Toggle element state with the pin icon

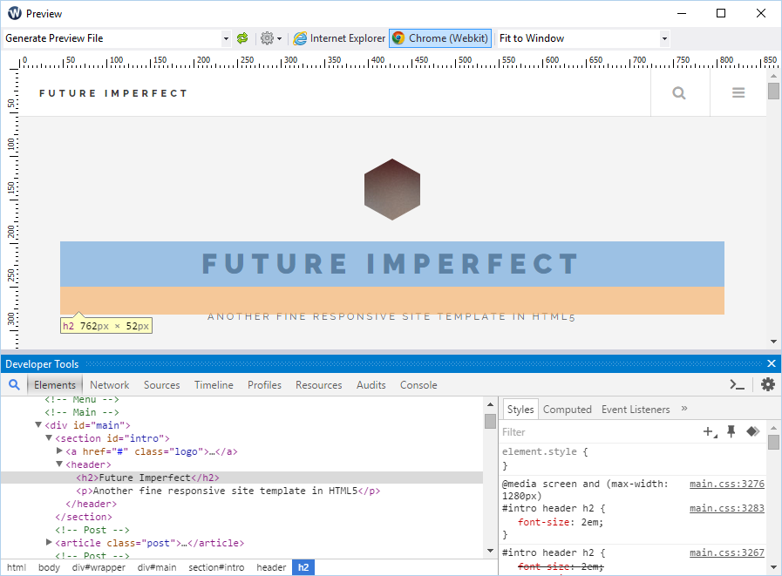tap(731, 431)
